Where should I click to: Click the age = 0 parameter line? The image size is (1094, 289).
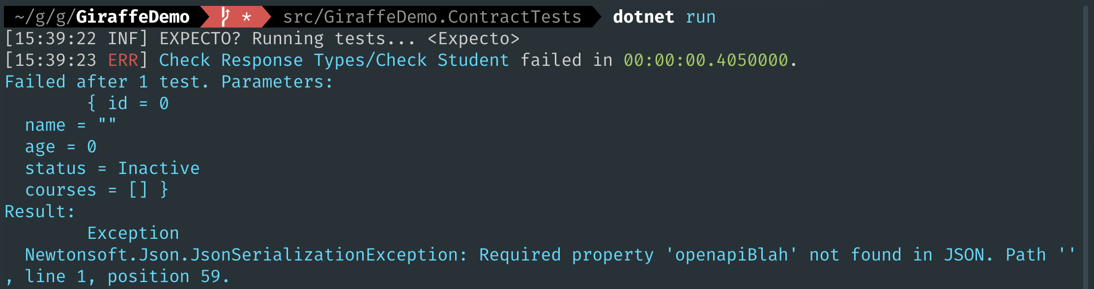point(60,147)
